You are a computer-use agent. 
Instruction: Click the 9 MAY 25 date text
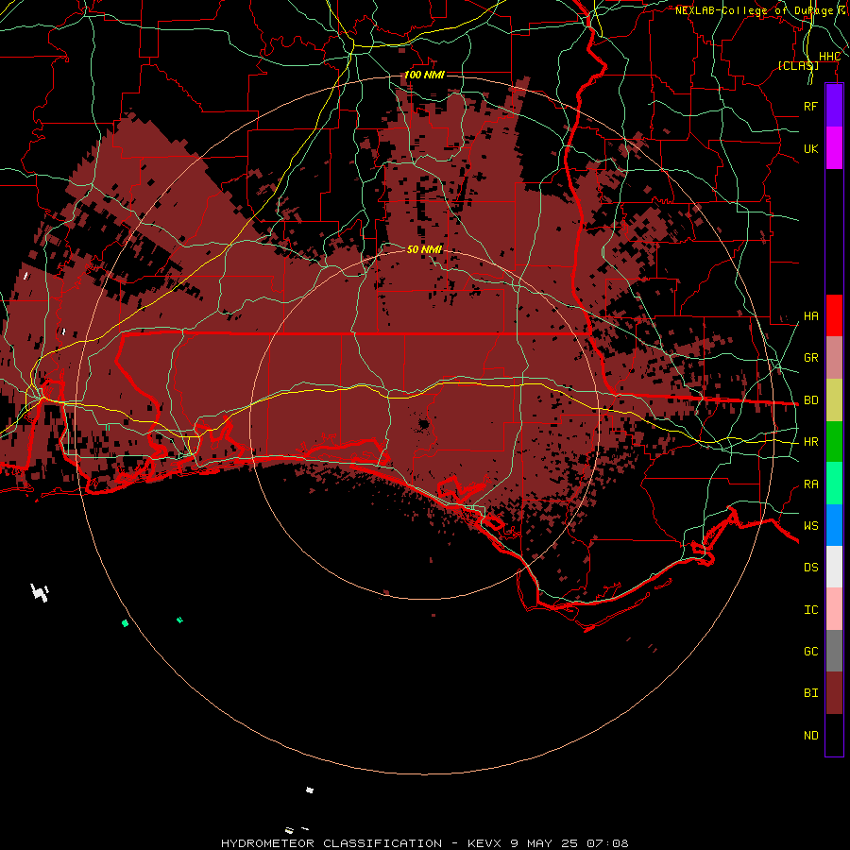[545, 843]
